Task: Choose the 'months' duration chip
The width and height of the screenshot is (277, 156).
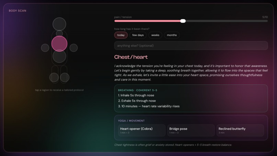Action: [x=172, y=35]
